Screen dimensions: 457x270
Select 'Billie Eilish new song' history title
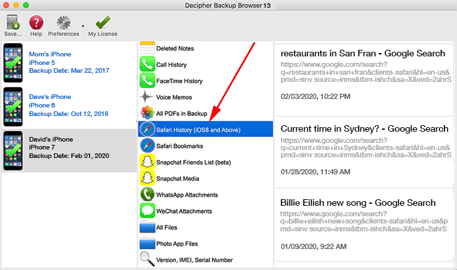click(x=358, y=202)
